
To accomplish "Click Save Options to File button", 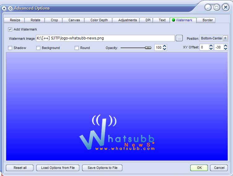I will pos(102,168).
